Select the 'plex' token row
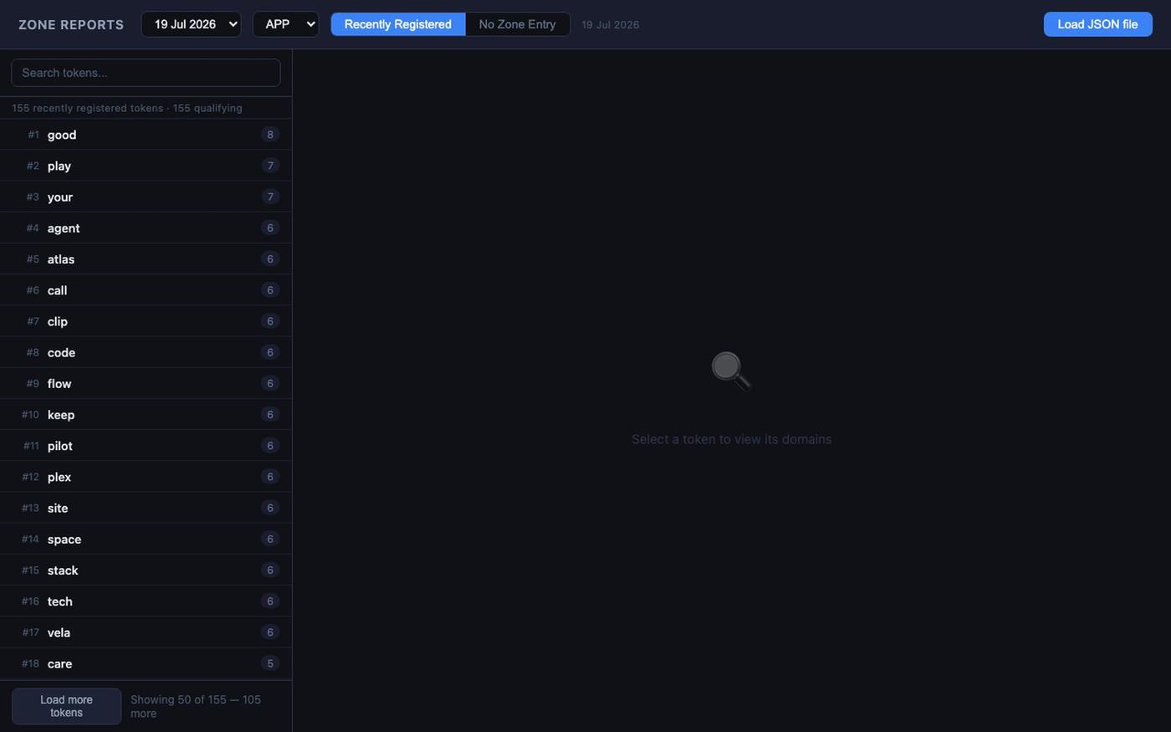 [146, 477]
